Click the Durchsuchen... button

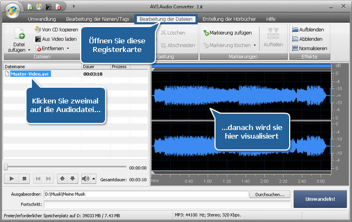(x=270, y=194)
